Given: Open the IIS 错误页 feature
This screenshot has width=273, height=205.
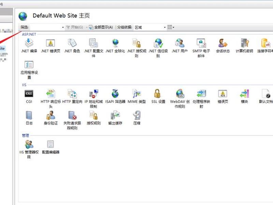Looking at the screenshot, I should click(x=223, y=96).
